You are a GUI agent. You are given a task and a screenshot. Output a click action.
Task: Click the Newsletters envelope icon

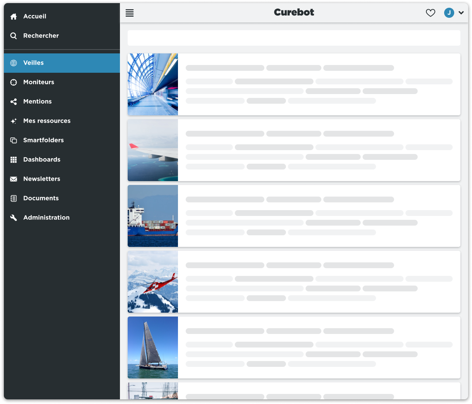coord(14,179)
